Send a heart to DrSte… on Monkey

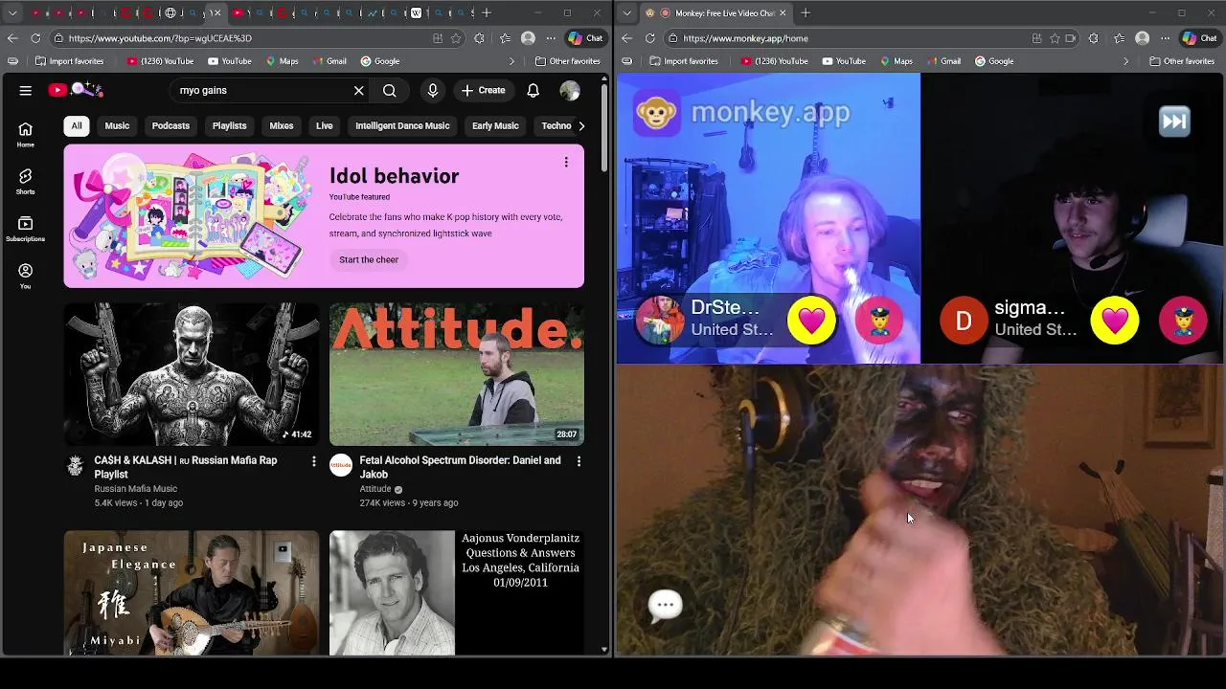click(811, 320)
